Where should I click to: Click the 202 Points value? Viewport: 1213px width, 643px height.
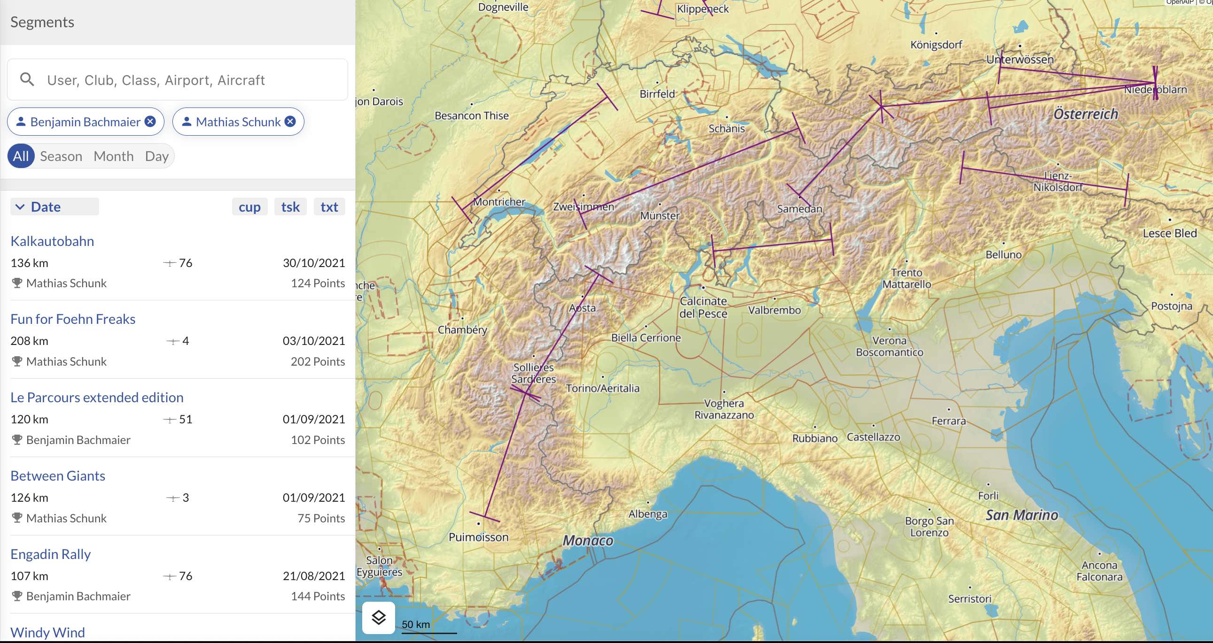(318, 362)
